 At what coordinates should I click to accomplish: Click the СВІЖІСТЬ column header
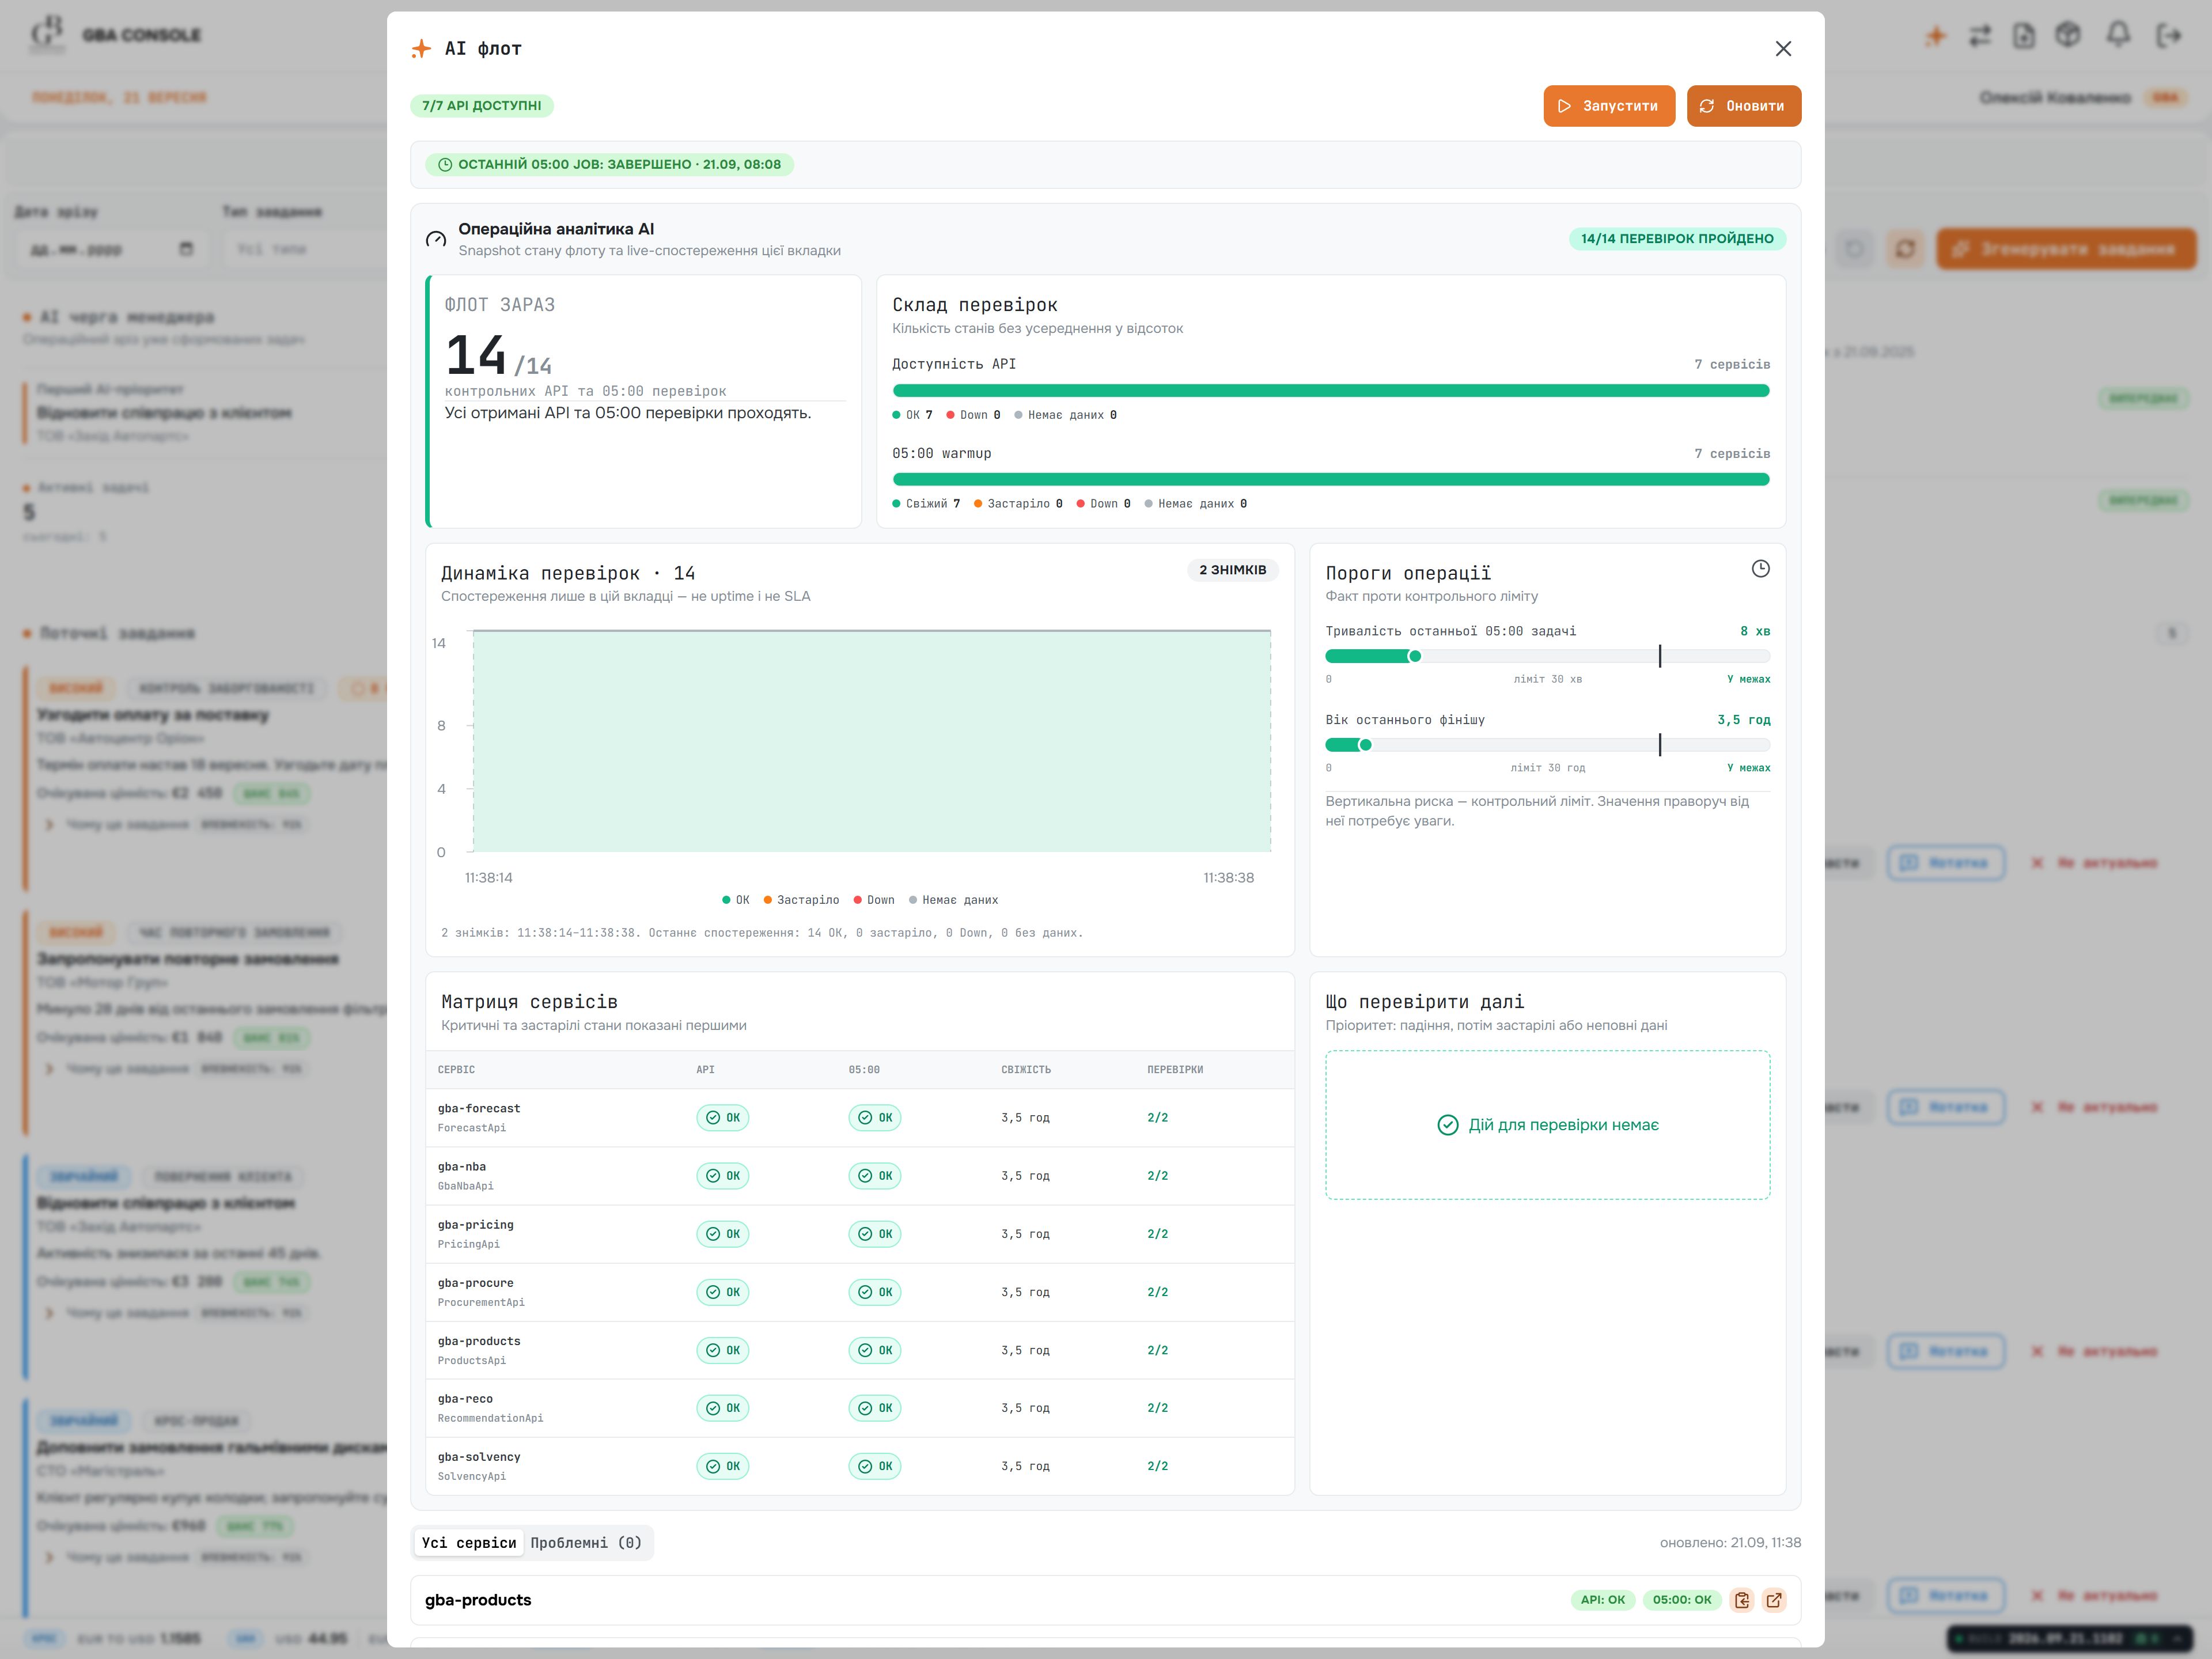point(1026,1070)
